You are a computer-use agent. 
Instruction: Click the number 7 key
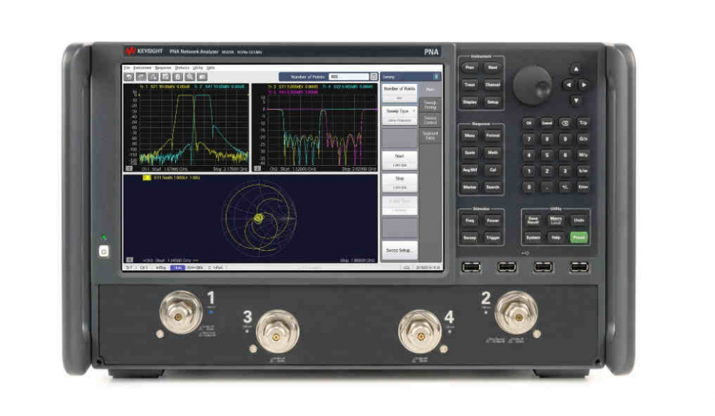pyautogui.click(x=529, y=139)
